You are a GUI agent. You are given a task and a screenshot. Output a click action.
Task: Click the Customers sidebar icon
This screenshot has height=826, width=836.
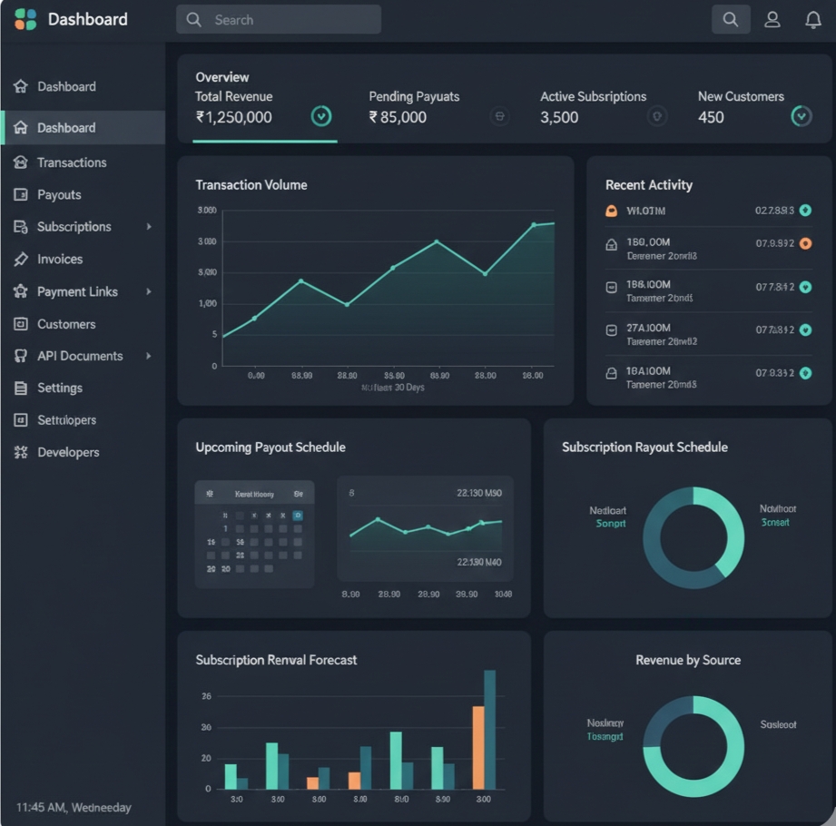21,324
